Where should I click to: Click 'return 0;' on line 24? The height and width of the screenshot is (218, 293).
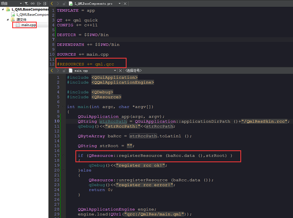(101, 190)
